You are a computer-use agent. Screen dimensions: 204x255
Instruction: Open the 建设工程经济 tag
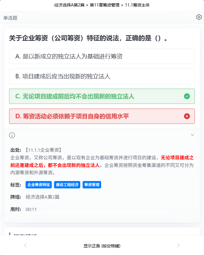pyautogui.click(x=67, y=185)
